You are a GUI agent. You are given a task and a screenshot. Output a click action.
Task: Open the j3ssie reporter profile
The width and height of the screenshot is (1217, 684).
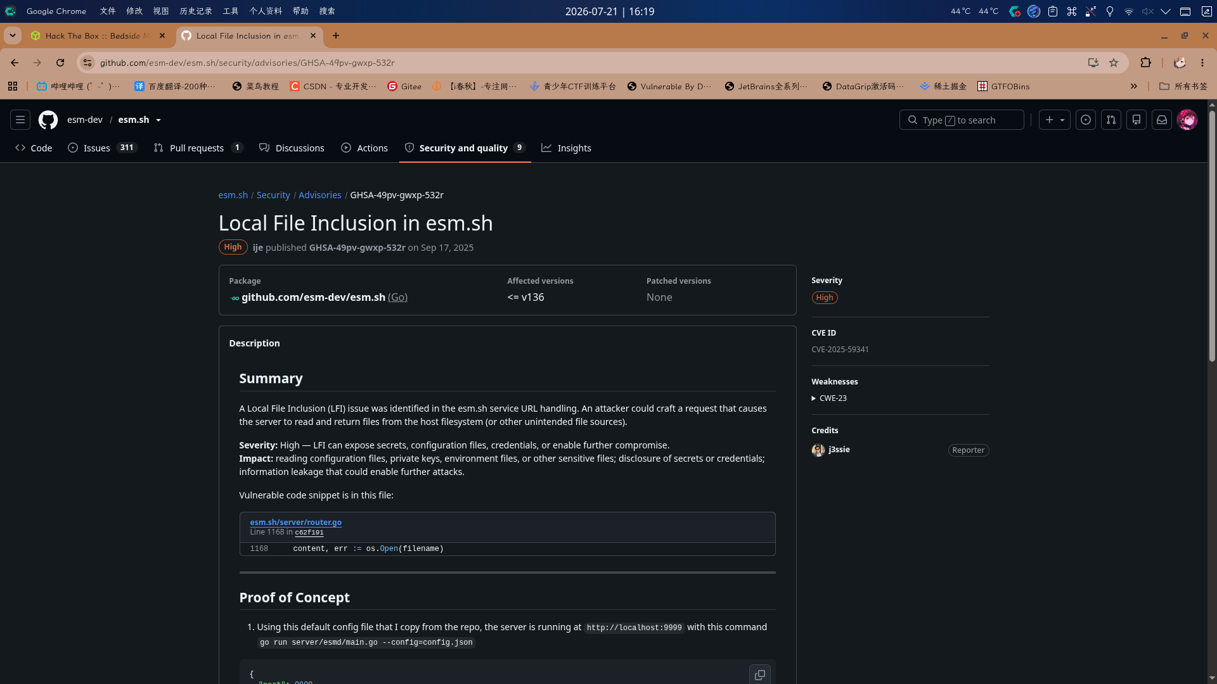839,450
